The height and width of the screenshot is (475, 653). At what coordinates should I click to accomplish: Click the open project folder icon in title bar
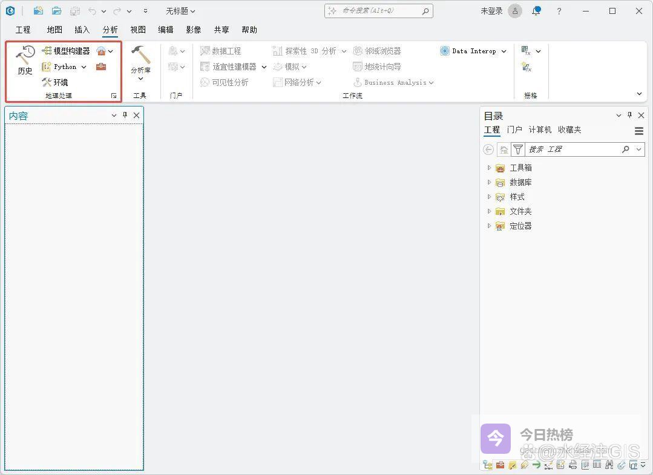(x=56, y=11)
